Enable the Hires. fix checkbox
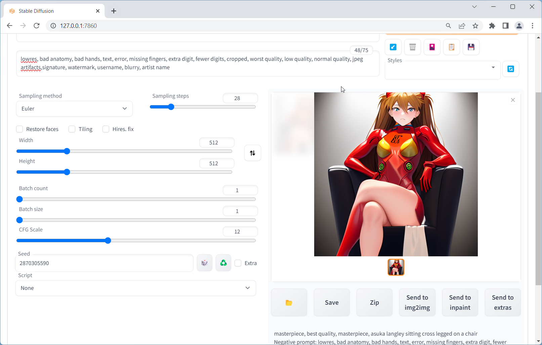 pyautogui.click(x=106, y=129)
